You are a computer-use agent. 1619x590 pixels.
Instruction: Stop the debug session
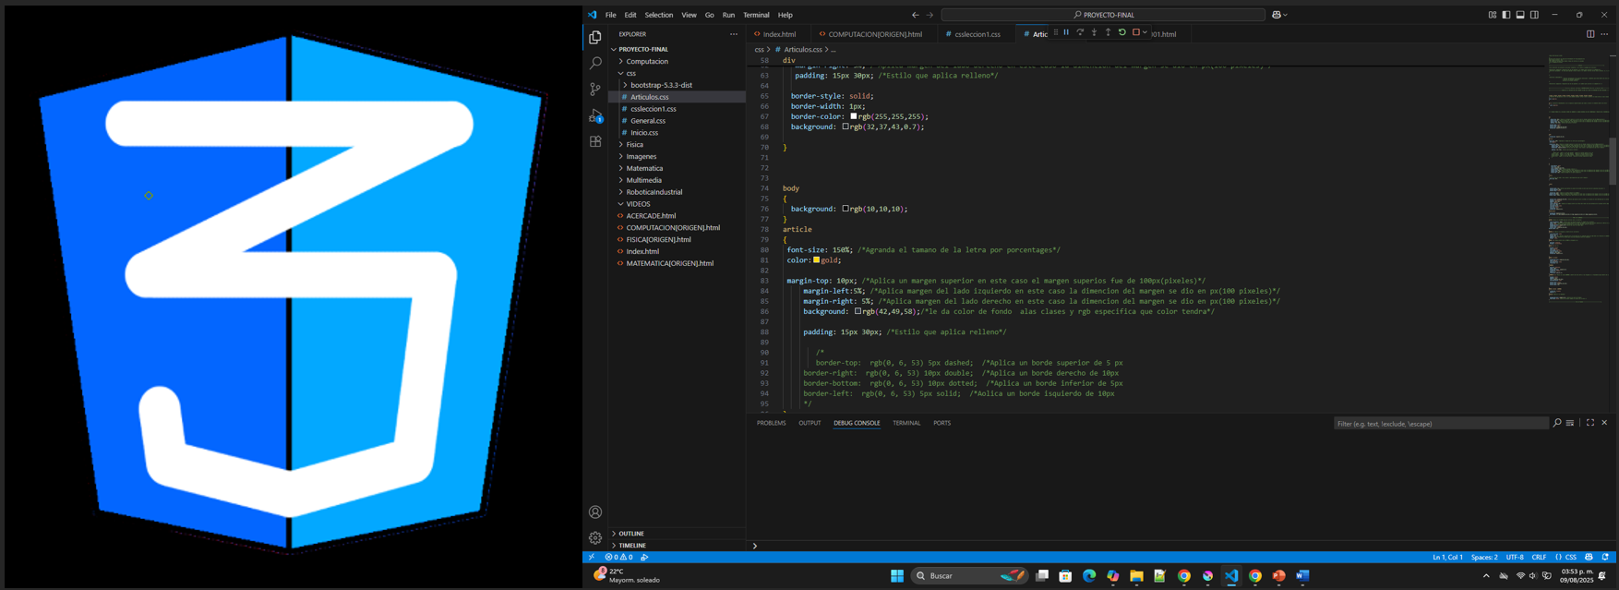[1136, 33]
